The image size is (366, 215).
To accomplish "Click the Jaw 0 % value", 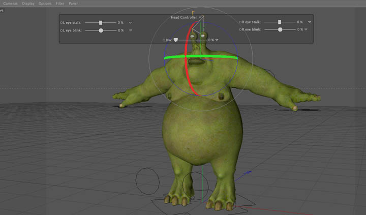I will click(211, 40).
